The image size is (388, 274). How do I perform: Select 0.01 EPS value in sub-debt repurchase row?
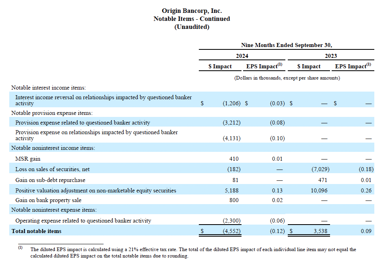point(366,180)
